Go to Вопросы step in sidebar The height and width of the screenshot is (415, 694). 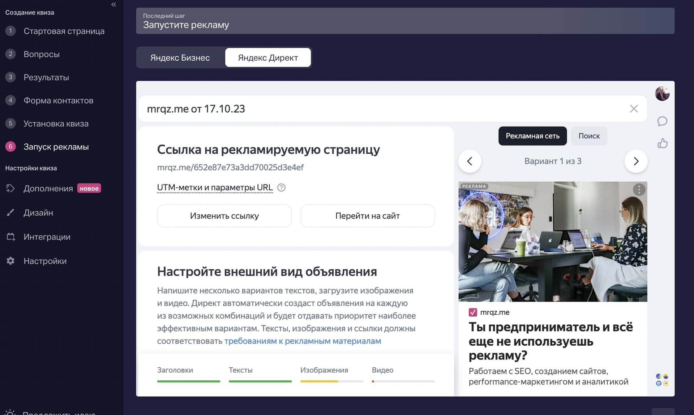[x=41, y=54]
